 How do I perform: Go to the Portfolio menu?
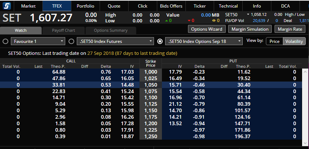pos(85,6)
